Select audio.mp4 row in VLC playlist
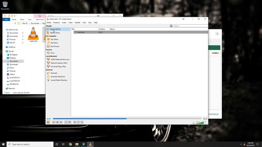 coord(141,32)
